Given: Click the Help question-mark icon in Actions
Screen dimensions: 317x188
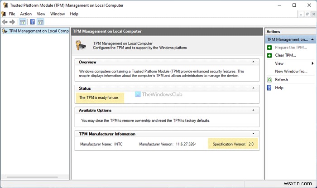Looking at the screenshot, I should [269, 88].
